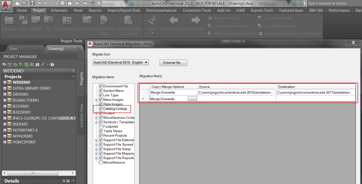Uncheck the Table Styles checkbox
Image resolution: width=362 pixels, height=184 pixels.
pos(101,131)
